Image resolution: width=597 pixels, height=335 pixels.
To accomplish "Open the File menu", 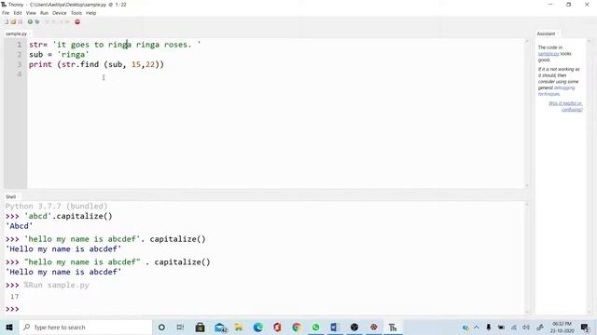I will (6, 13).
